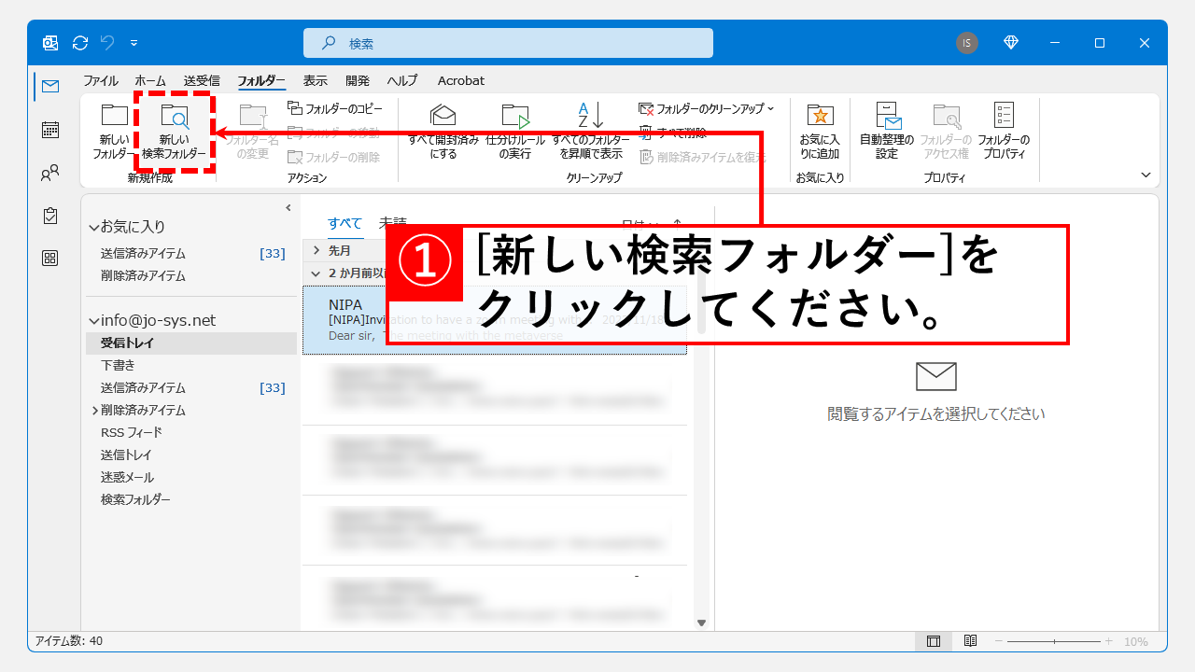Open the Mail view in sidebar
This screenshot has height=672, width=1195.
(50, 86)
